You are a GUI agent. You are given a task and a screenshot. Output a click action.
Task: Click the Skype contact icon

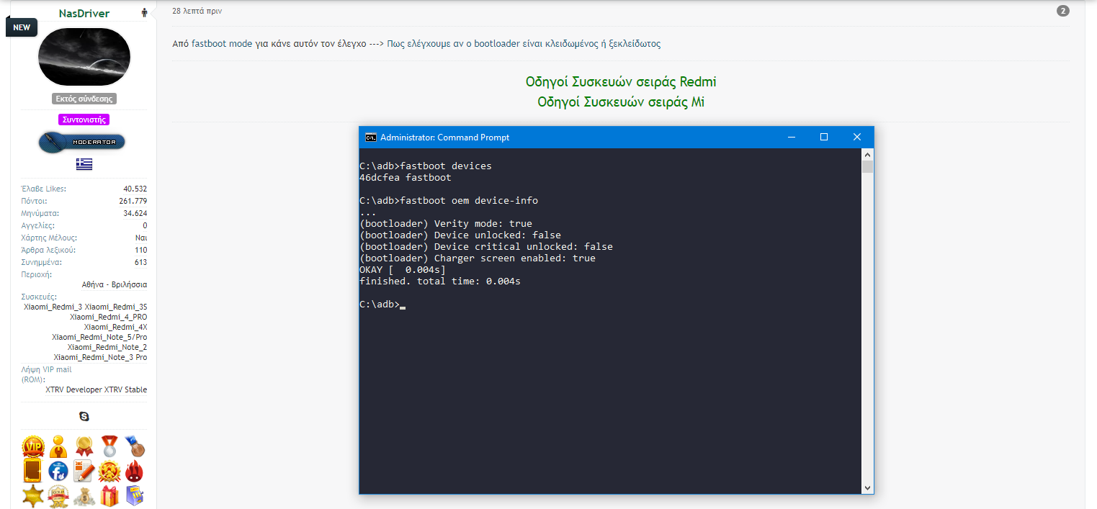(x=84, y=416)
